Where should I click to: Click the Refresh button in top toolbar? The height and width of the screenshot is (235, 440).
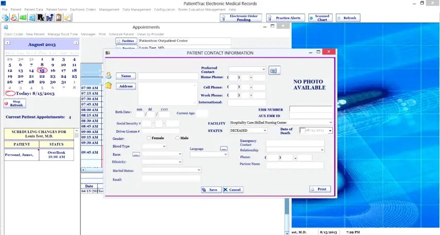(x=348, y=18)
